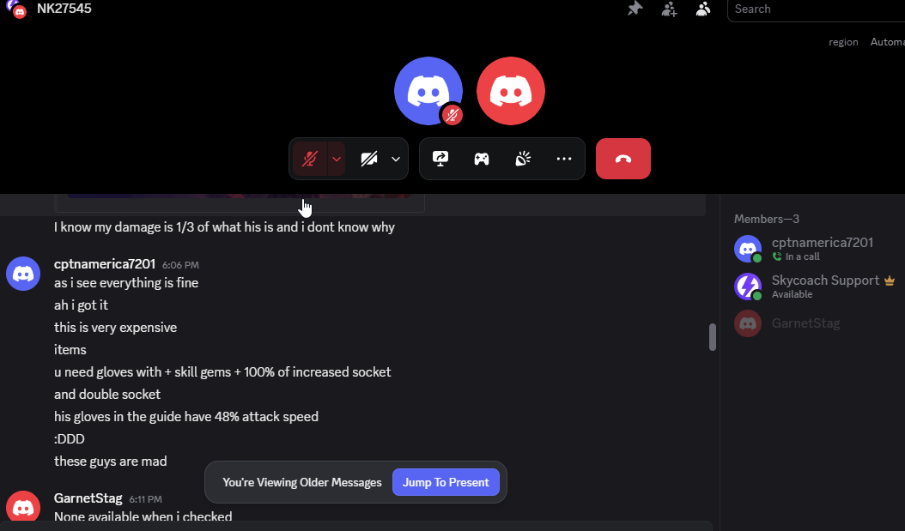
Task: Expand camera options chevron
Action: coord(396,159)
